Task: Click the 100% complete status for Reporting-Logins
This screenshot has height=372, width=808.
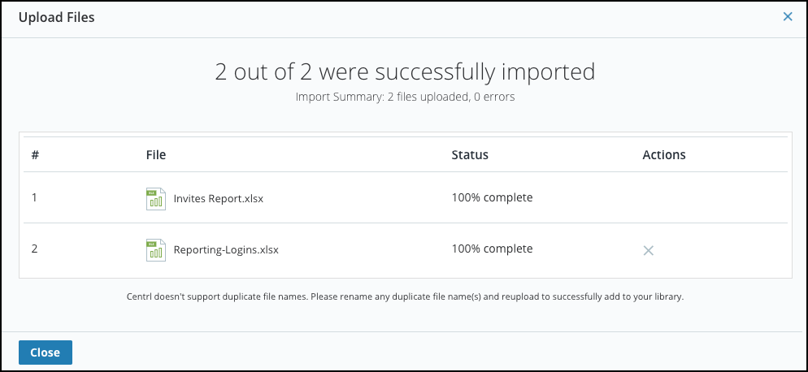Action: coord(492,249)
